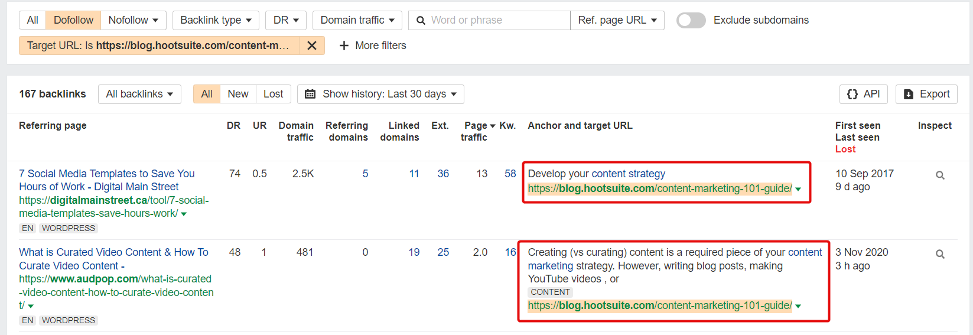
Task: Click Ext. value 25
Action: tap(443, 252)
